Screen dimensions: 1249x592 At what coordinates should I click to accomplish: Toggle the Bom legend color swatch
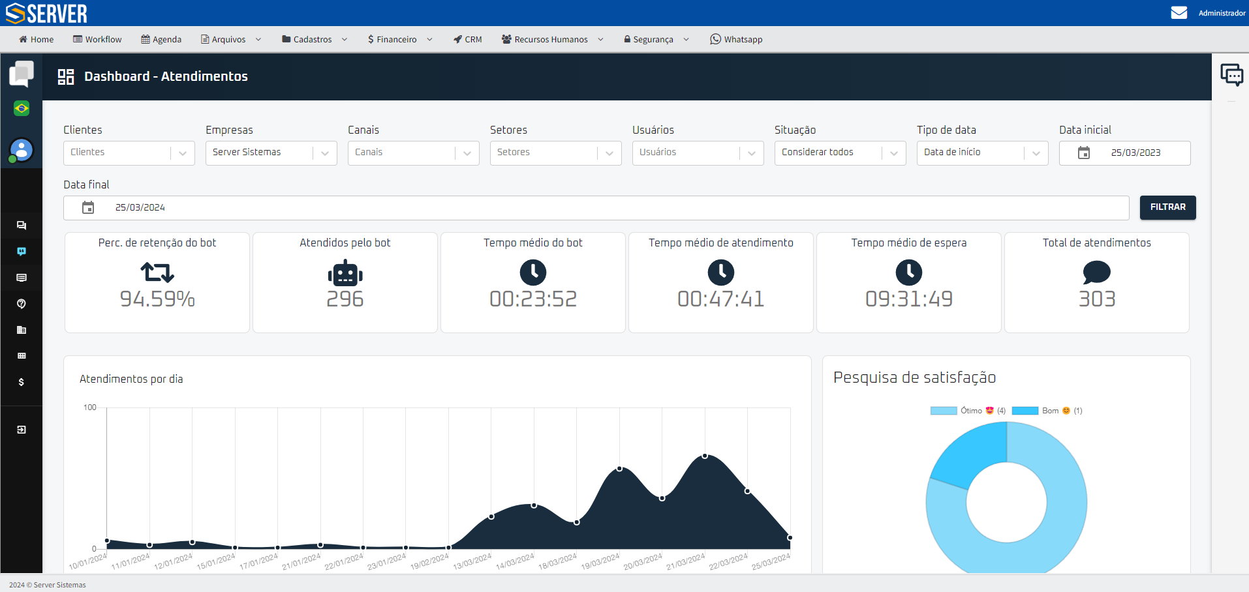1025,411
